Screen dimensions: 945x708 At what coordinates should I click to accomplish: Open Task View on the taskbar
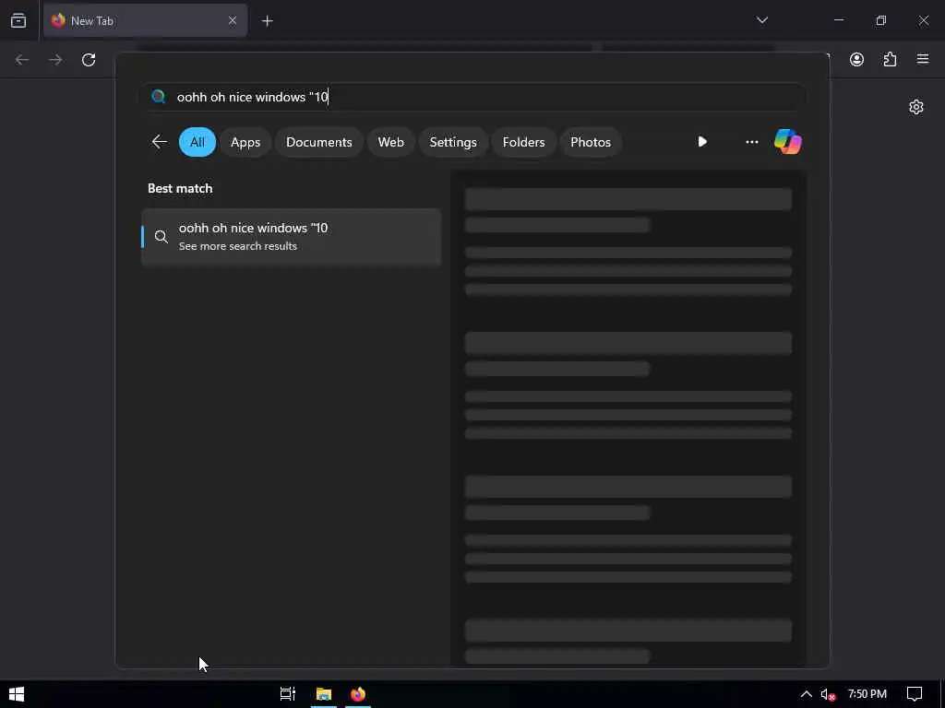coord(288,694)
